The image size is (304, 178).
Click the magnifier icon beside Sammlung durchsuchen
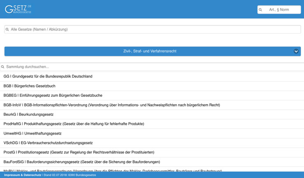pos(3,67)
